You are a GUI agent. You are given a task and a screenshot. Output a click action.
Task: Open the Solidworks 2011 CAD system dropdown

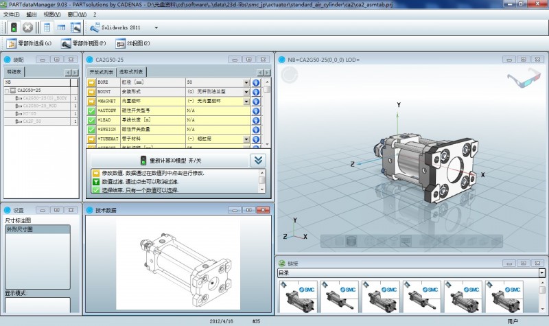click(x=156, y=28)
